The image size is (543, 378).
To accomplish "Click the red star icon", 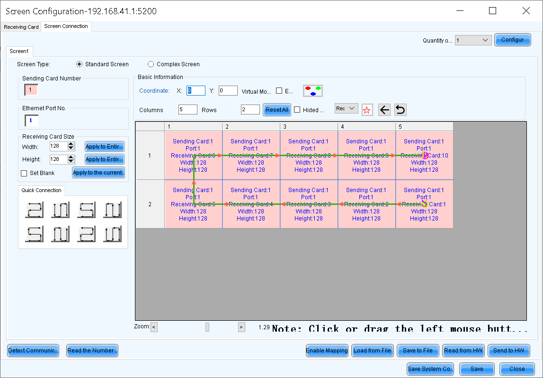I will click(367, 110).
